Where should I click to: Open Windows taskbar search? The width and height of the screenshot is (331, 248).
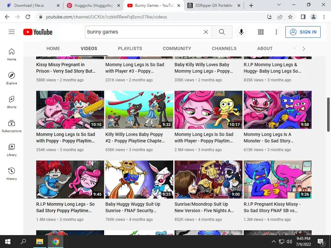(23, 242)
